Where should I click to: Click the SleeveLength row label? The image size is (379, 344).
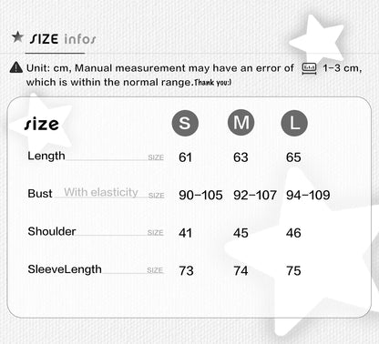click(65, 269)
